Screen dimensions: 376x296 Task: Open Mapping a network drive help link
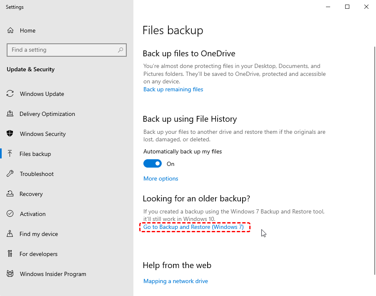[x=175, y=281]
